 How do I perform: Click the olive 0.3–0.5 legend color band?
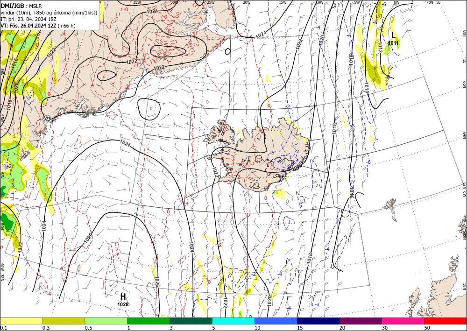64,321
